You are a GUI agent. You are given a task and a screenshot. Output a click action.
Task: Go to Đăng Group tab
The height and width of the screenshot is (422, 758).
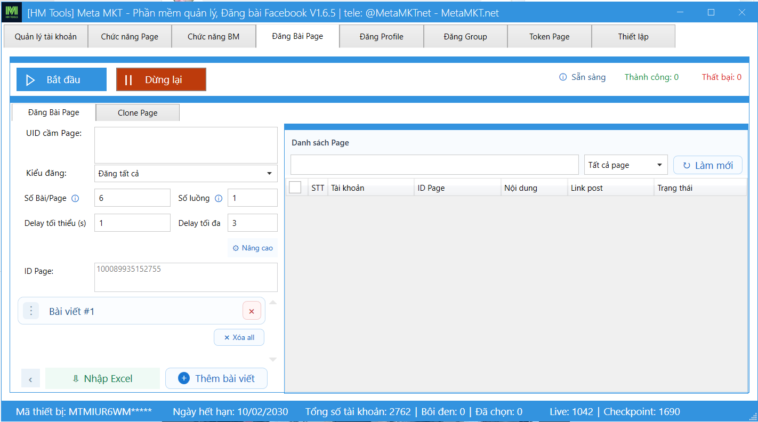465,37
